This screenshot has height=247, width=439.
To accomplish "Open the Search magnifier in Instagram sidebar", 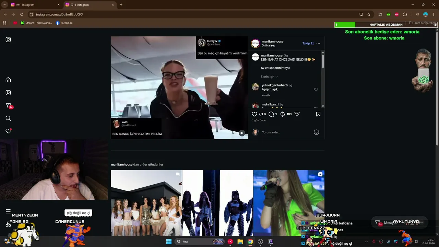I will pos(8,118).
